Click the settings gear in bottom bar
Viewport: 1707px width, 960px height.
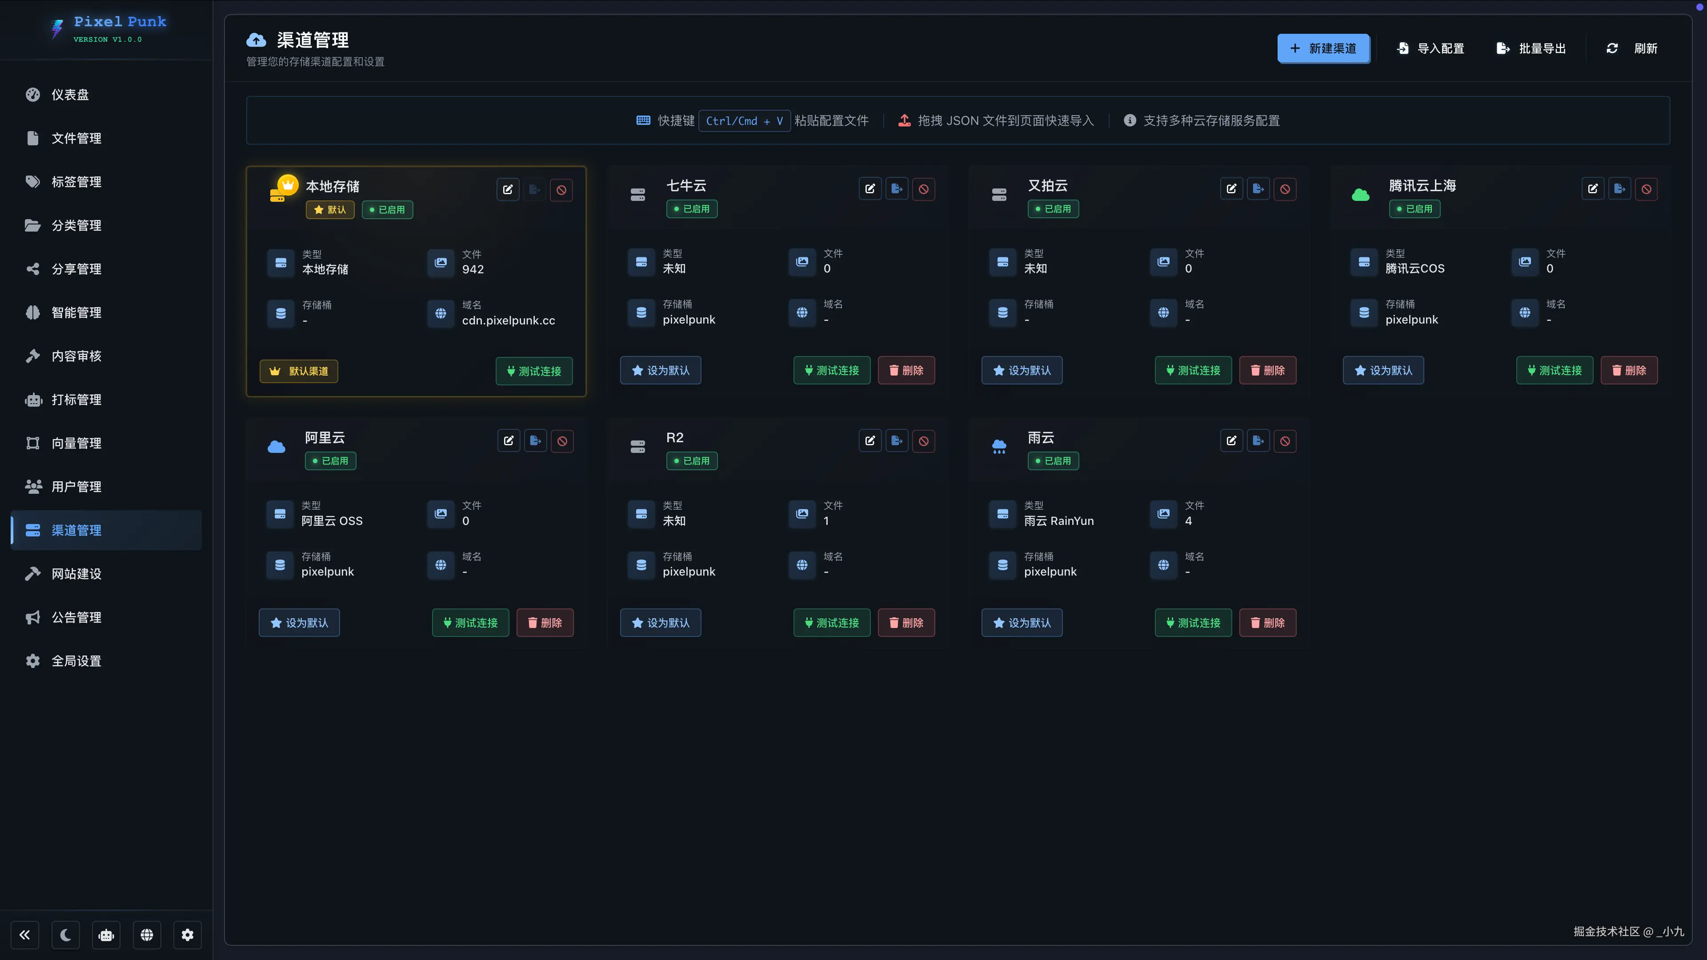point(188,935)
